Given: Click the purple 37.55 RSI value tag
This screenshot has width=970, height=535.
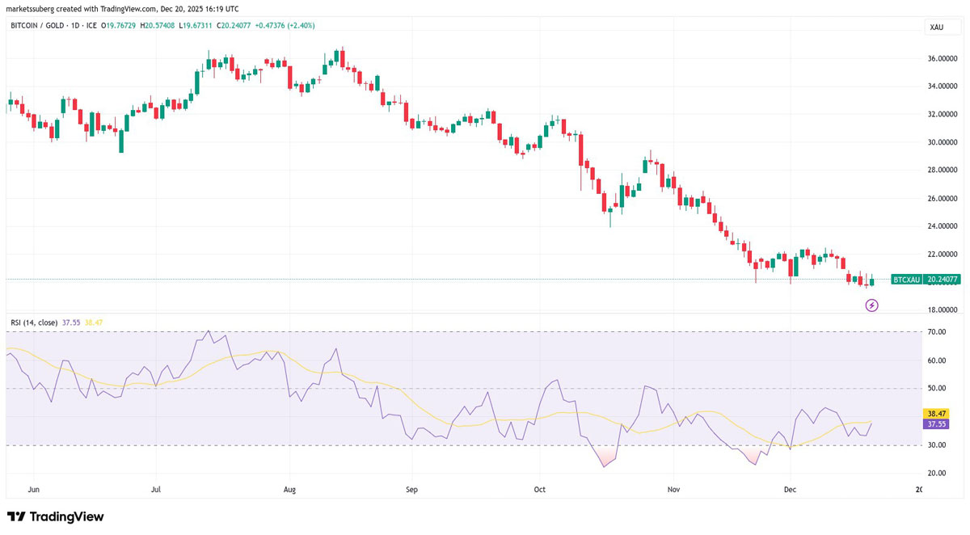Looking at the screenshot, I should [937, 423].
